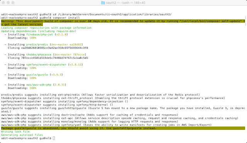Click the 'Generating autoload files' line
This screenshot has width=247, height=143.
22,135
